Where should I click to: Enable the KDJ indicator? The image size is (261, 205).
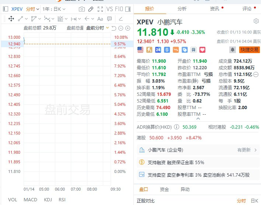pos(48,199)
